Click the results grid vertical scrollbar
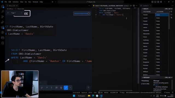Viewport: 175px width, 98px height. (x=169, y=21)
